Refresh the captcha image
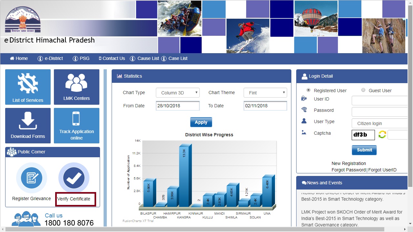Viewport: 413px width, 232px height. click(382, 135)
